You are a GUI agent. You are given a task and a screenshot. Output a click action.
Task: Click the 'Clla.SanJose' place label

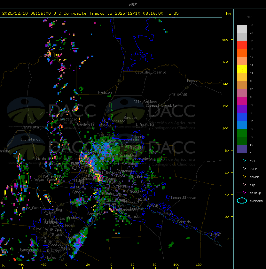pos(145,102)
